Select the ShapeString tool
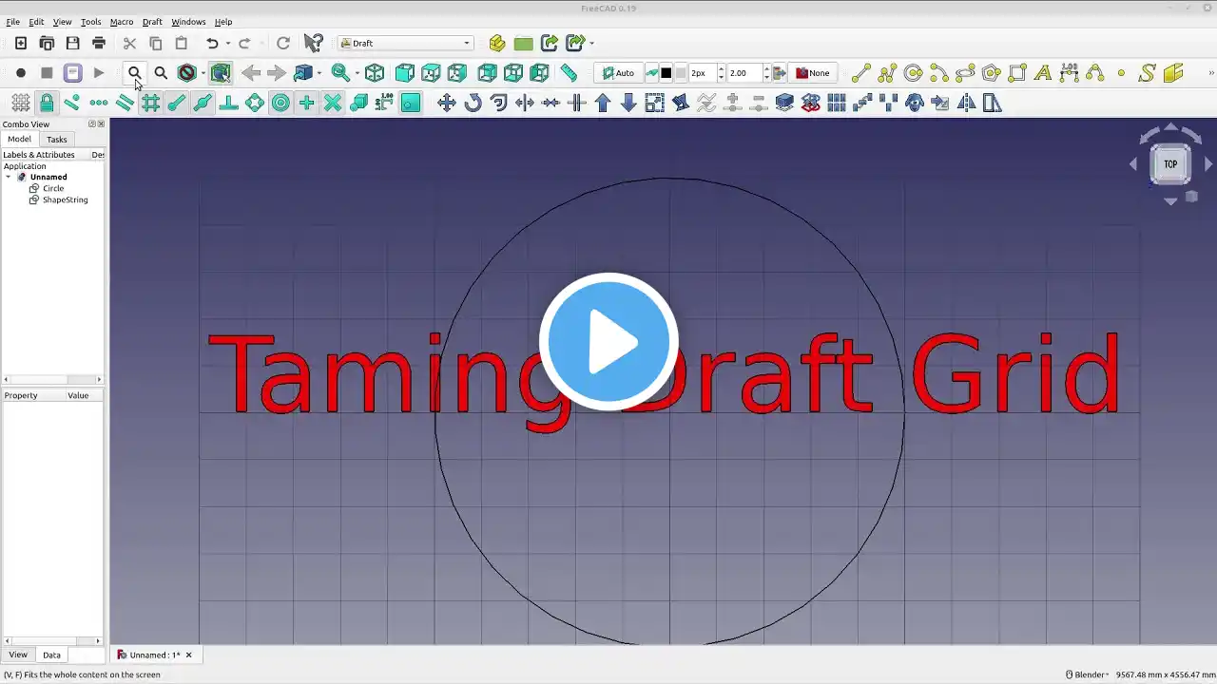 [1147, 72]
